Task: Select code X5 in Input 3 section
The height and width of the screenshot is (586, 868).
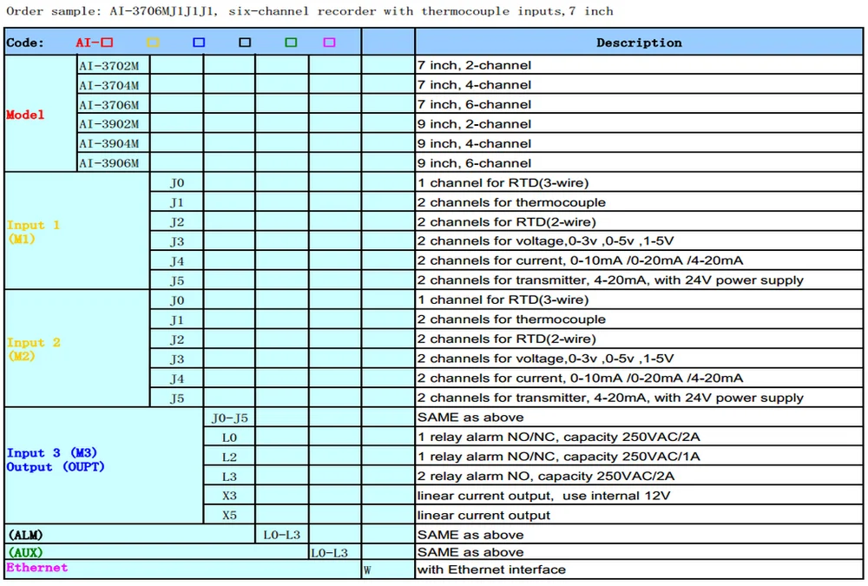Action: point(230,516)
